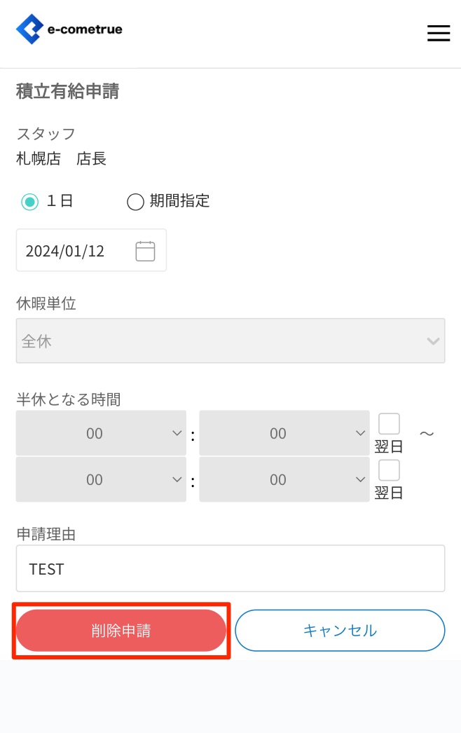
Task: Open the calendar date picker icon
Action: [x=145, y=251]
